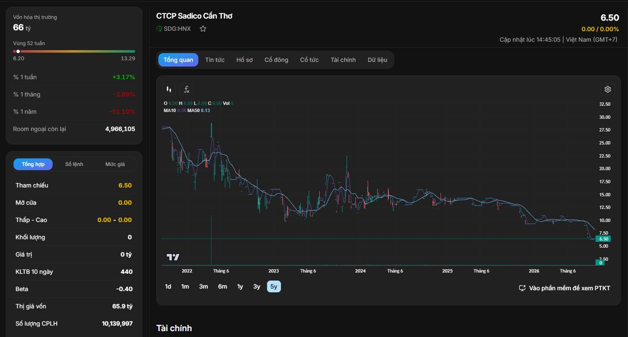The width and height of the screenshot is (628, 337).
Task: Set chart range to 3m
Action: click(203, 286)
